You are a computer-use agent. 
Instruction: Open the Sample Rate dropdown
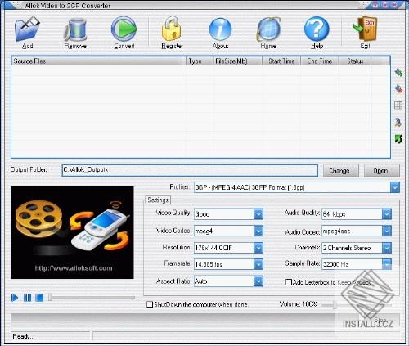point(387,264)
